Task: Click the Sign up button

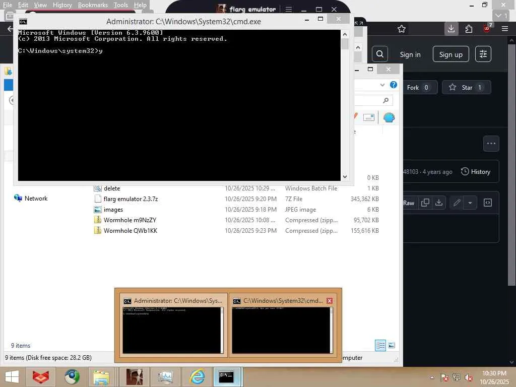Action: [x=450, y=54]
